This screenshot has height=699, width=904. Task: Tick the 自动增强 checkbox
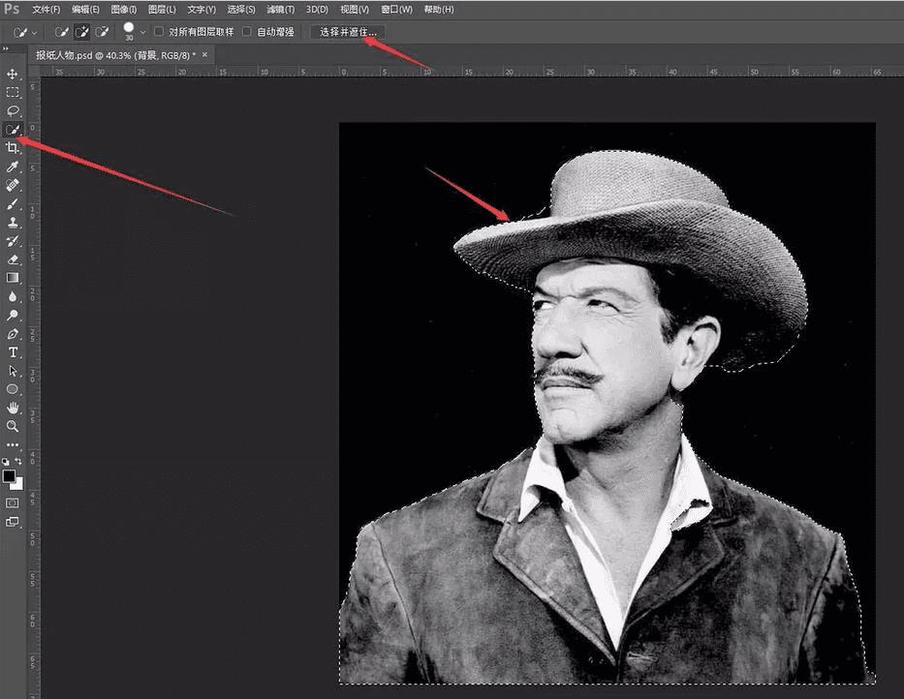click(247, 32)
